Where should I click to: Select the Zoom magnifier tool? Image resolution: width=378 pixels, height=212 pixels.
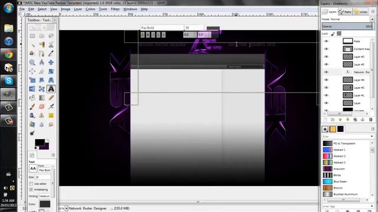32,62
